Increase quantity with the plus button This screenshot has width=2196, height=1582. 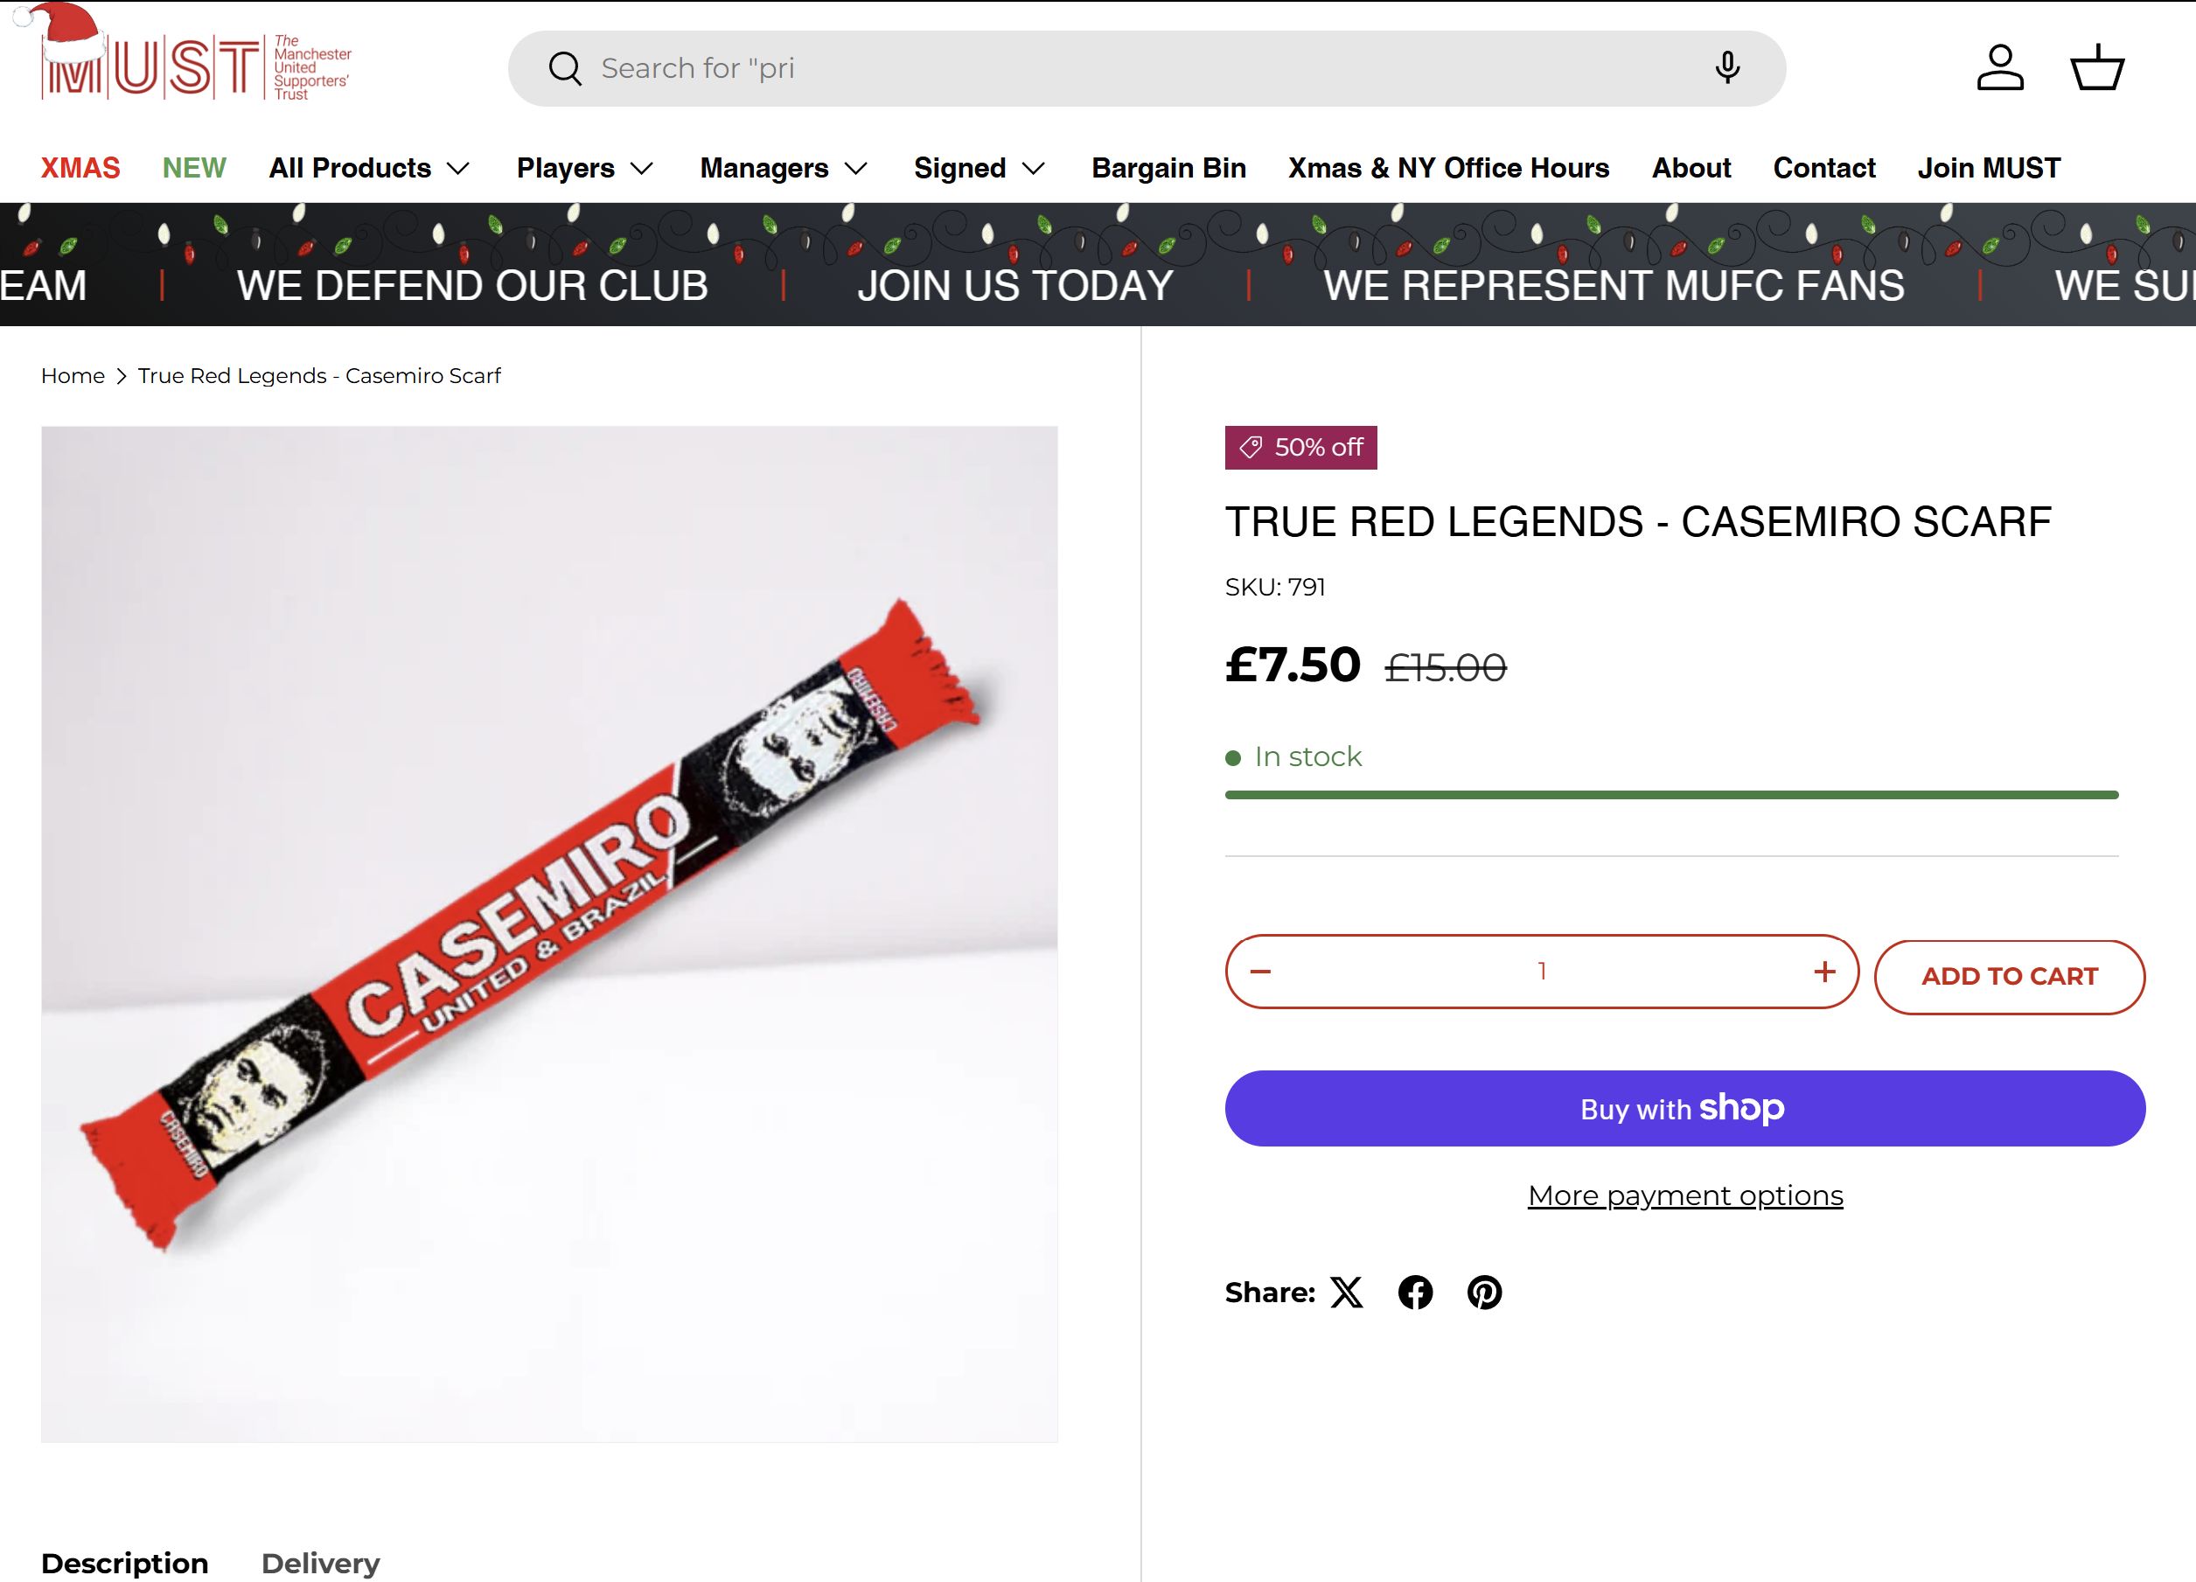coord(1824,971)
